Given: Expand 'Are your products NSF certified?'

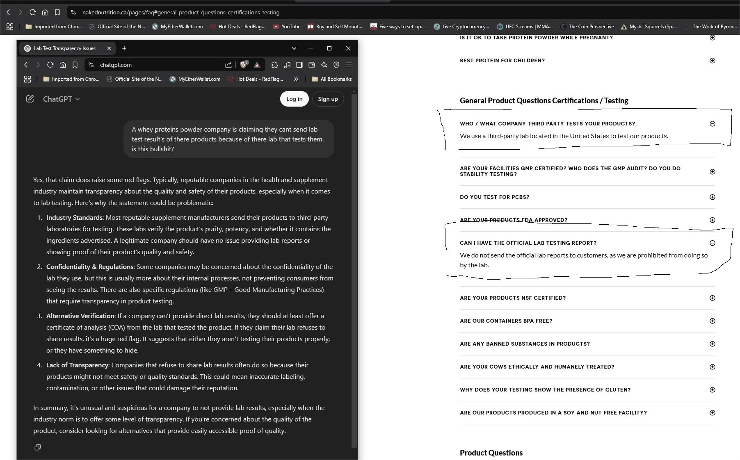Looking at the screenshot, I should [x=712, y=298].
